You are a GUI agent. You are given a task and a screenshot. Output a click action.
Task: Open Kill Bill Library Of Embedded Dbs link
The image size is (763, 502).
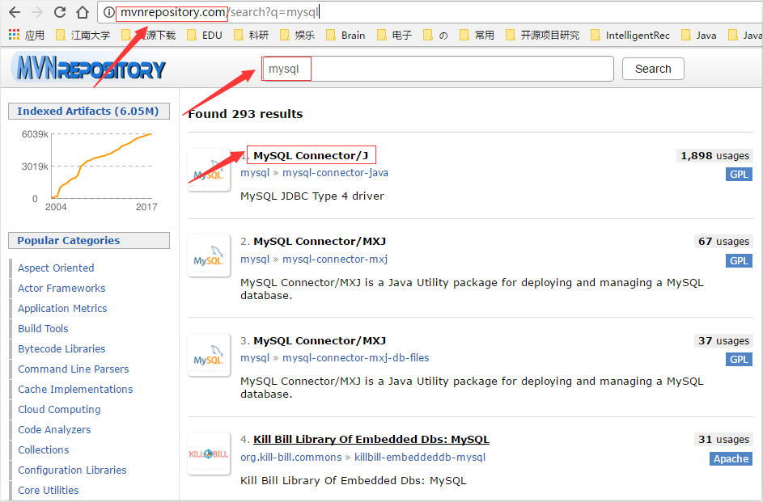371,439
